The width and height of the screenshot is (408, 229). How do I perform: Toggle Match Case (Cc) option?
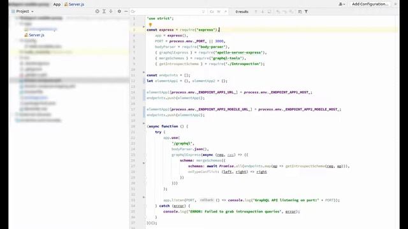pos(212,11)
